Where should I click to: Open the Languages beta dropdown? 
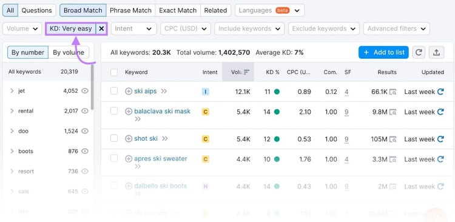pyautogui.click(x=269, y=10)
